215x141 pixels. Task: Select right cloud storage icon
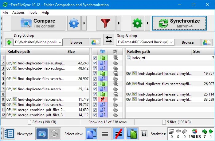click(x=207, y=42)
